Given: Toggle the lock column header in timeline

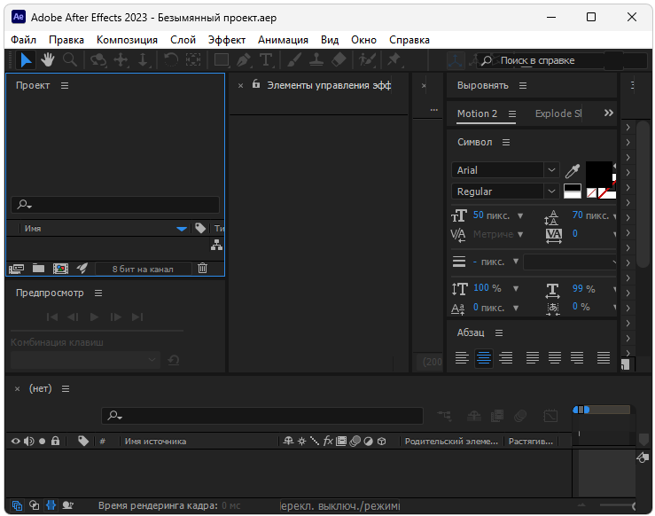Looking at the screenshot, I should (56, 441).
